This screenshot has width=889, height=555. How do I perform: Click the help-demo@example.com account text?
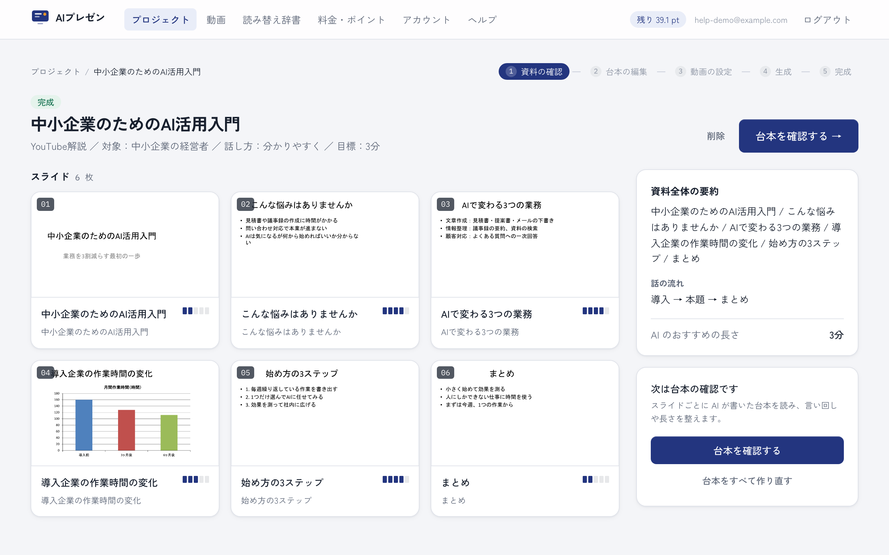741,20
